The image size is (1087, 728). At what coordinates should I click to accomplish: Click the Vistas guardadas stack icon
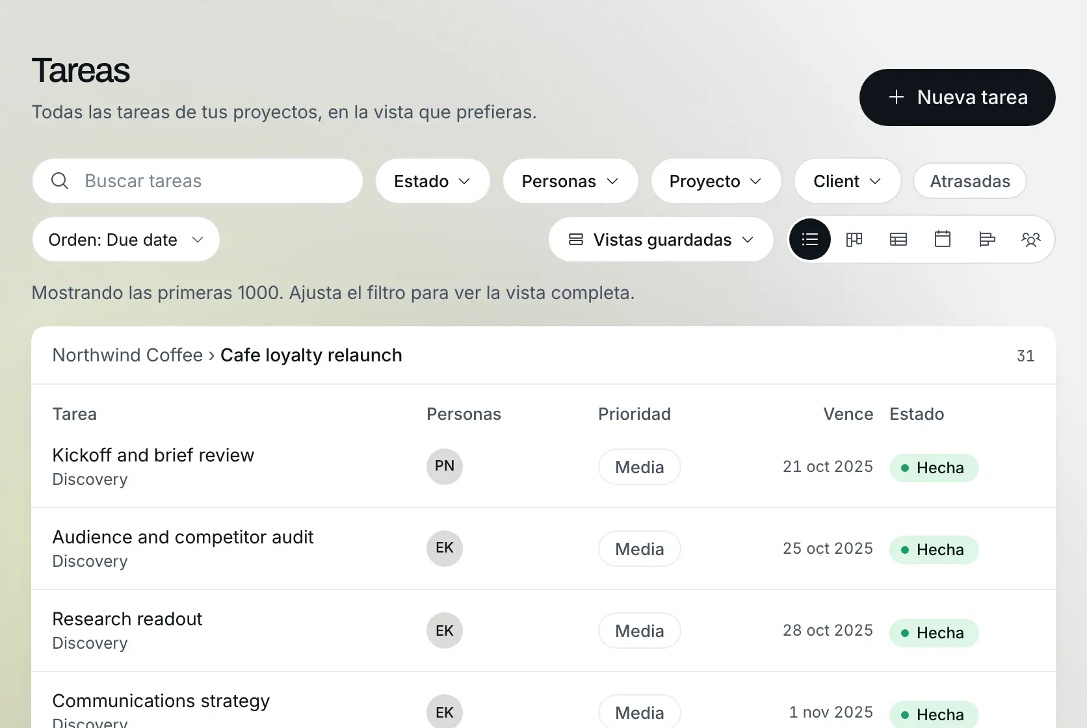click(x=576, y=239)
